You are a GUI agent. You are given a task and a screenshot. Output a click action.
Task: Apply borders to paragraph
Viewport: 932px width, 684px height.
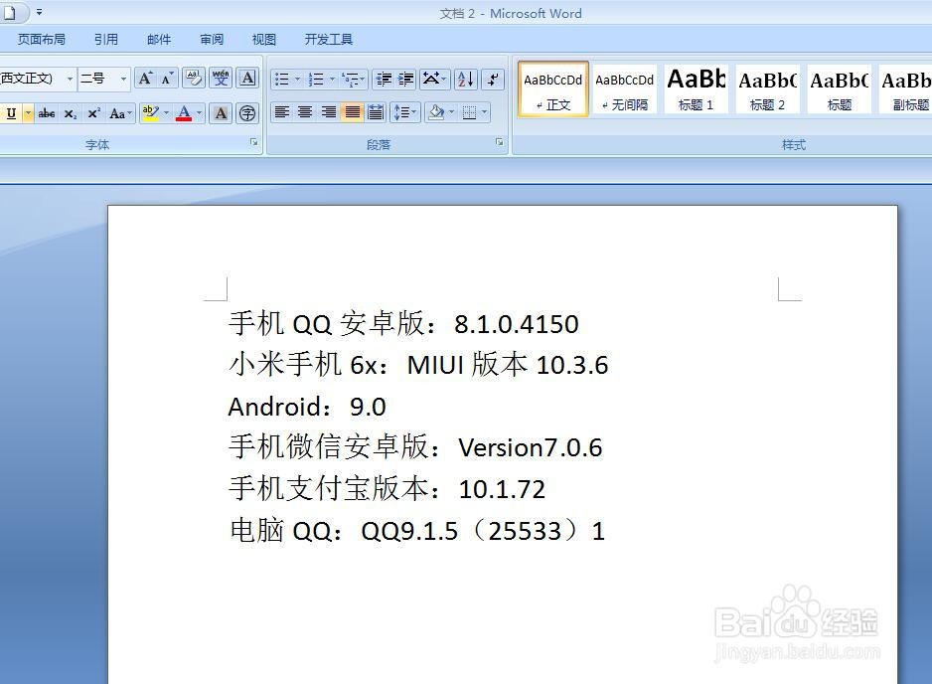click(x=470, y=112)
